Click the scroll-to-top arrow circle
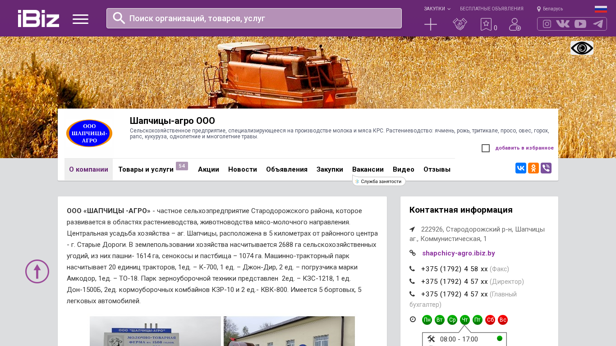 (37, 271)
